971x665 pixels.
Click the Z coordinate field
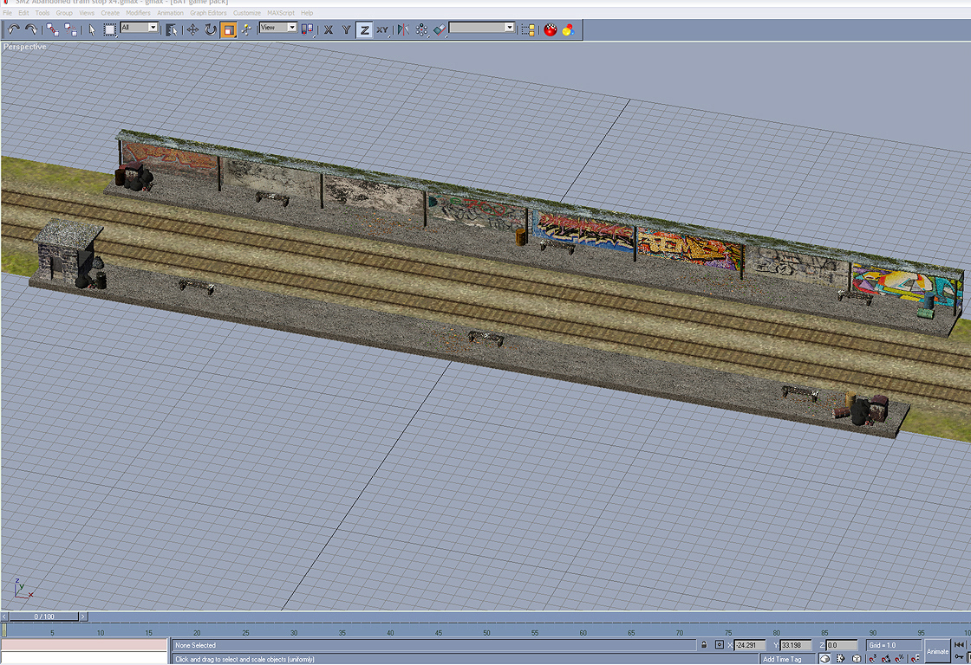[x=842, y=645]
